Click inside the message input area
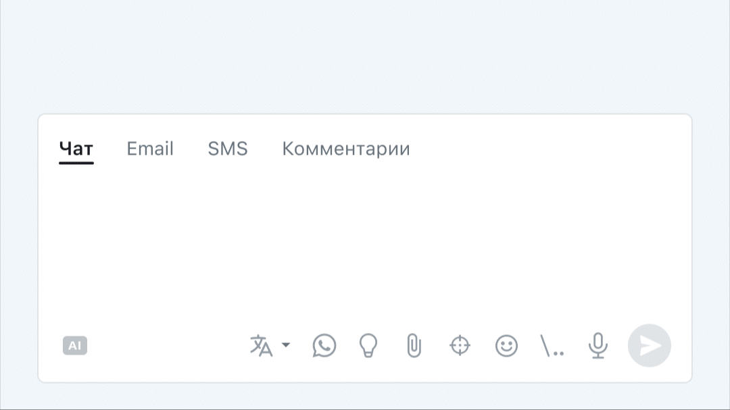The width and height of the screenshot is (730, 410). point(365,243)
